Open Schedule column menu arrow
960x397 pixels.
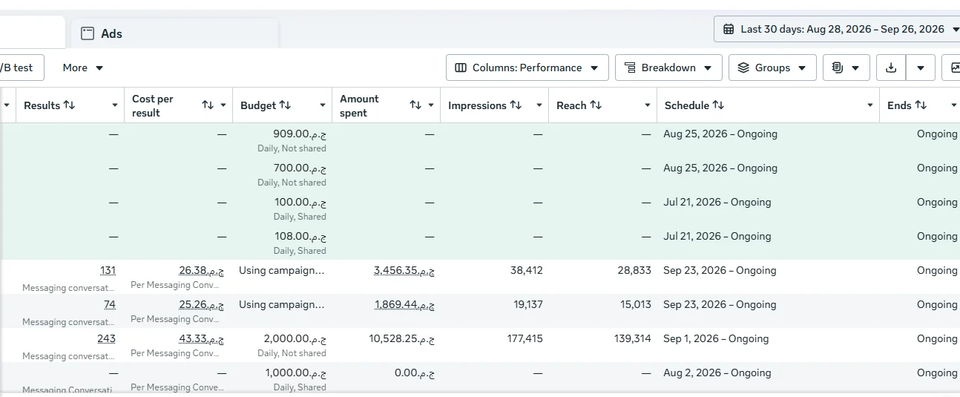[869, 105]
